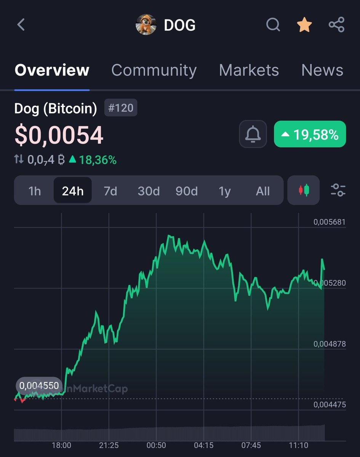Click the 11:10 time axis label

point(298,445)
